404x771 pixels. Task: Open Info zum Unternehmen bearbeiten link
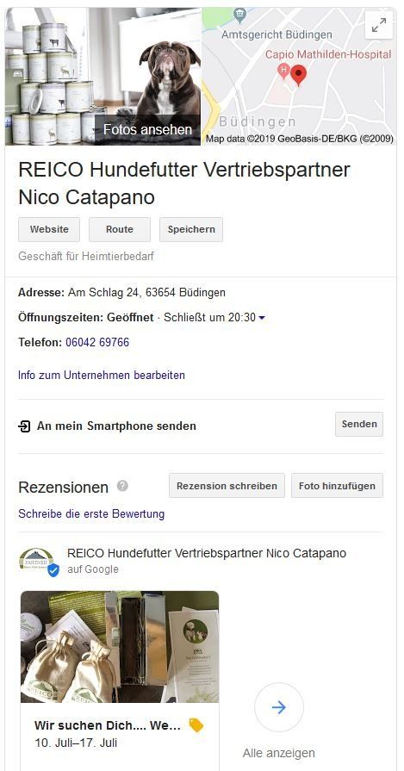[102, 376]
